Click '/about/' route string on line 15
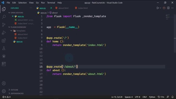The width and height of the screenshot is (176, 99). click(x=70, y=67)
